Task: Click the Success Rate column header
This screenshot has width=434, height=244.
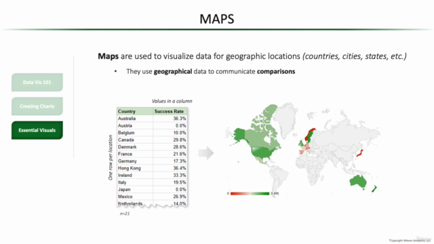Action: (170, 111)
